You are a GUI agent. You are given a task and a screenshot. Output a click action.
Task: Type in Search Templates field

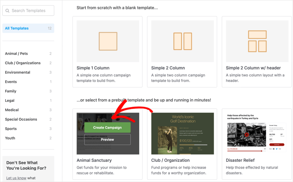point(32,11)
